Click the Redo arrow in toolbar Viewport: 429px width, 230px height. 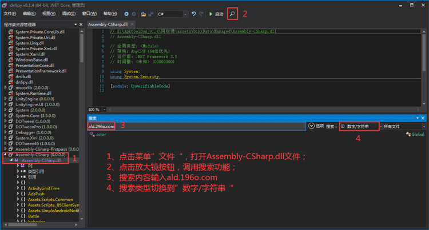[x=201, y=14]
